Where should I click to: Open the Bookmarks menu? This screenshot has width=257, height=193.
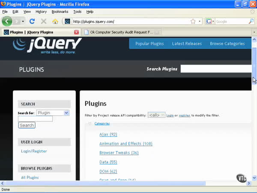click(60, 12)
